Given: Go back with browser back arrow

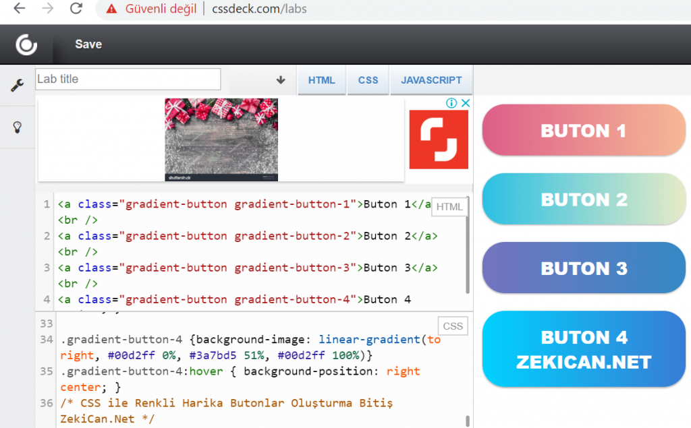Looking at the screenshot, I should coord(20,9).
